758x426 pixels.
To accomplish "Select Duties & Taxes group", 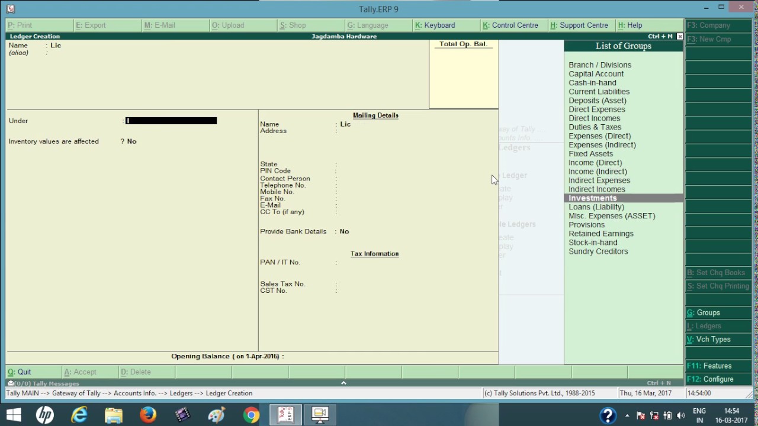I will 595,127.
